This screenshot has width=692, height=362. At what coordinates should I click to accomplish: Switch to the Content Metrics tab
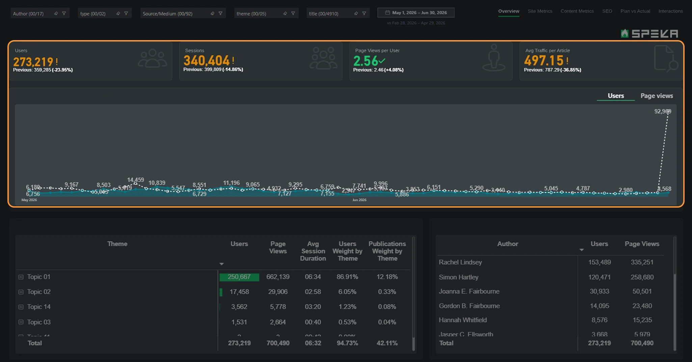click(x=577, y=11)
